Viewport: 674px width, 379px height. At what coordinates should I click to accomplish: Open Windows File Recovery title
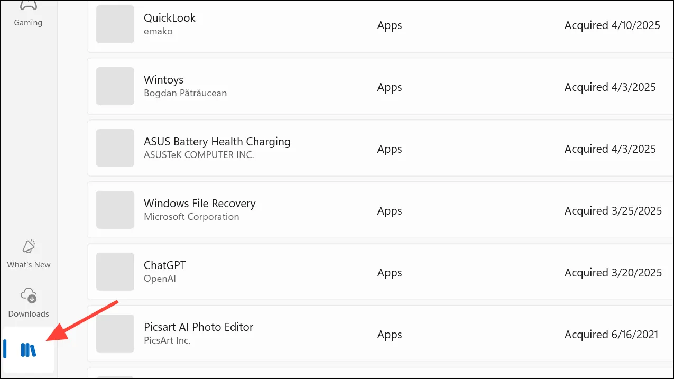200,204
